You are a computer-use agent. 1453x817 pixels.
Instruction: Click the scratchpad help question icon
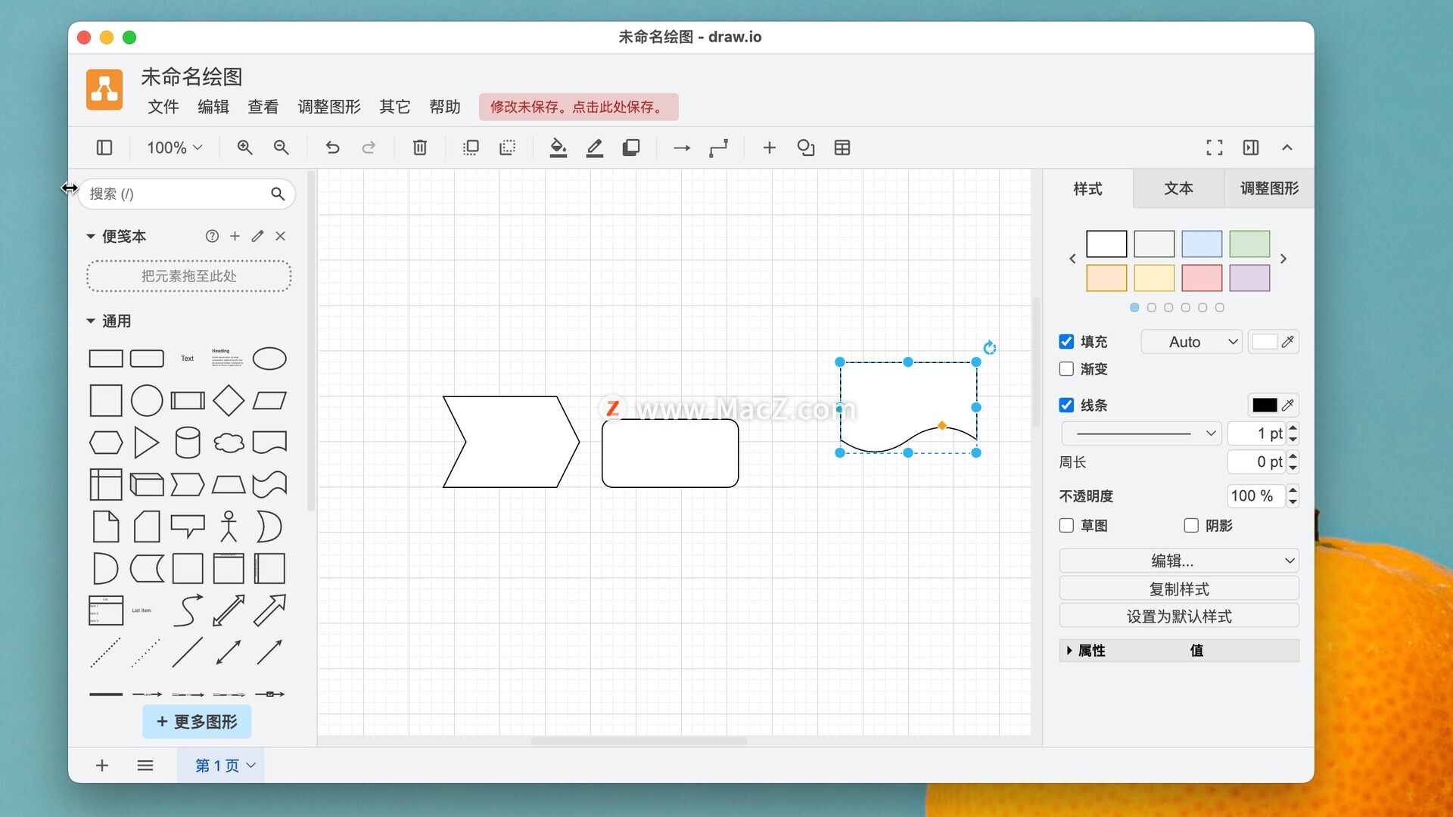tap(212, 236)
